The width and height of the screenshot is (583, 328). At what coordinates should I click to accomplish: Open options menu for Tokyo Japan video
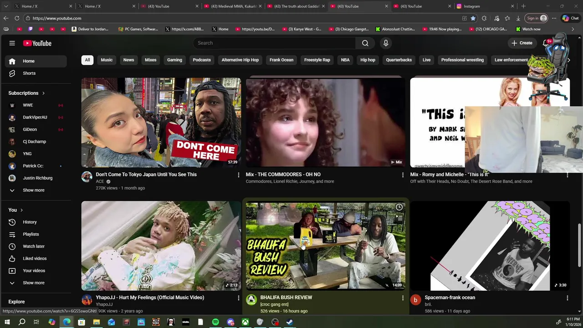click(x=238, y=174)
